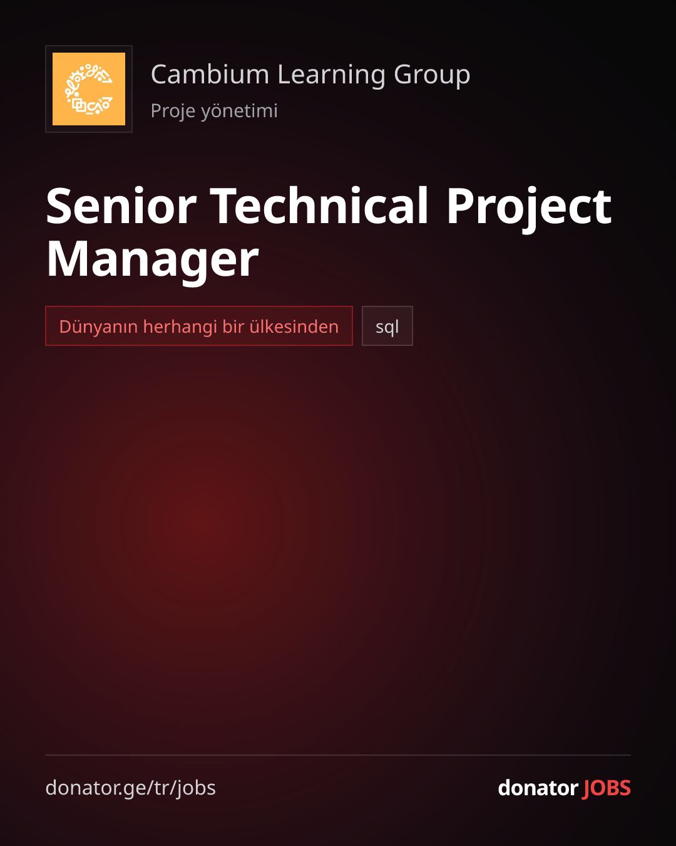Open the donator.ge/tr/jobs link

coord(131,788)
